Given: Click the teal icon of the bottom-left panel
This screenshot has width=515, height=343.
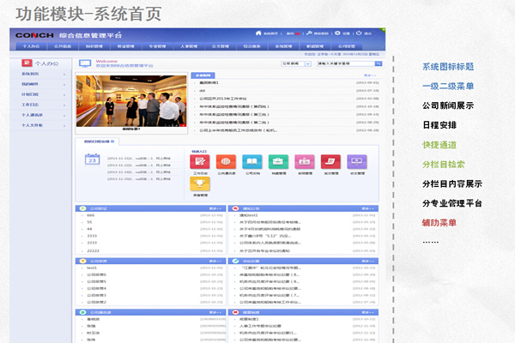Looking at the screenshot, I should 82,312.
